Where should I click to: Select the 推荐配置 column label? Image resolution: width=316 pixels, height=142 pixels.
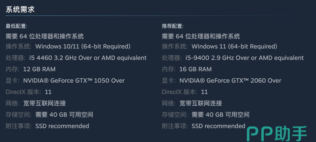[x=173, y=26]
